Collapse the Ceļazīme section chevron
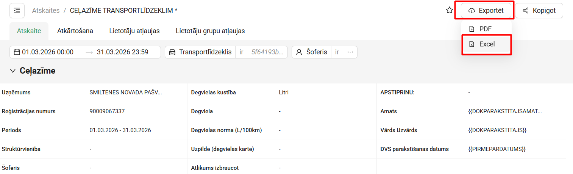Screen dimensions: 573x174 coord(13,71)
